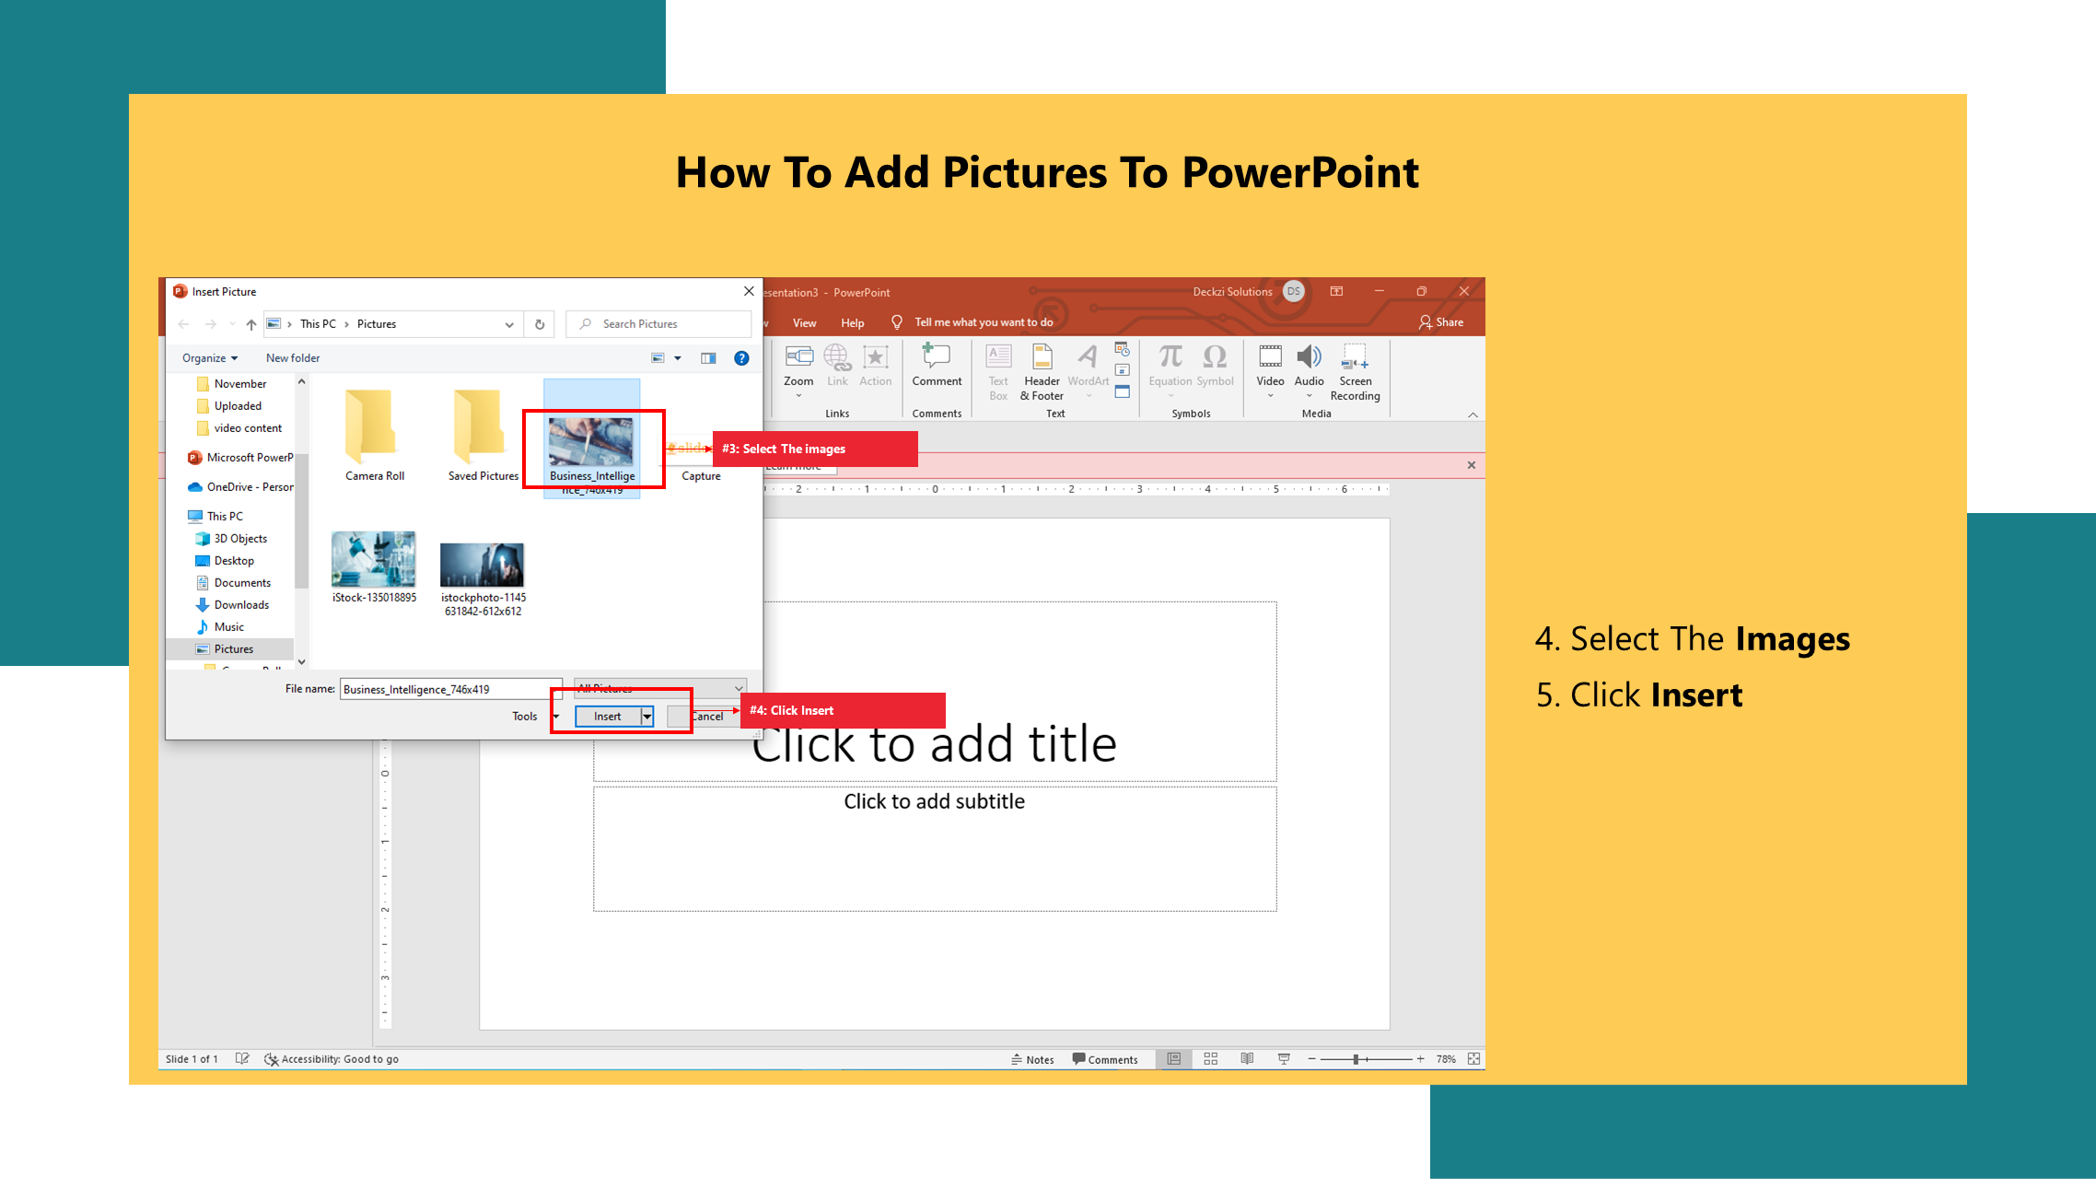Start Screen Recording from the ribbon
The image size is (2096, 1179).
pos(1355,372)
